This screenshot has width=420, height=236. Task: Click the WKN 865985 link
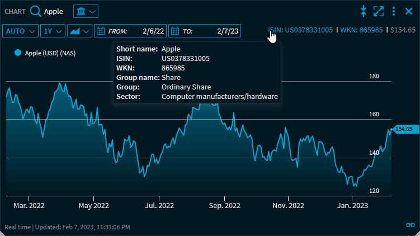pyautogui.click(x=361, y=30)
